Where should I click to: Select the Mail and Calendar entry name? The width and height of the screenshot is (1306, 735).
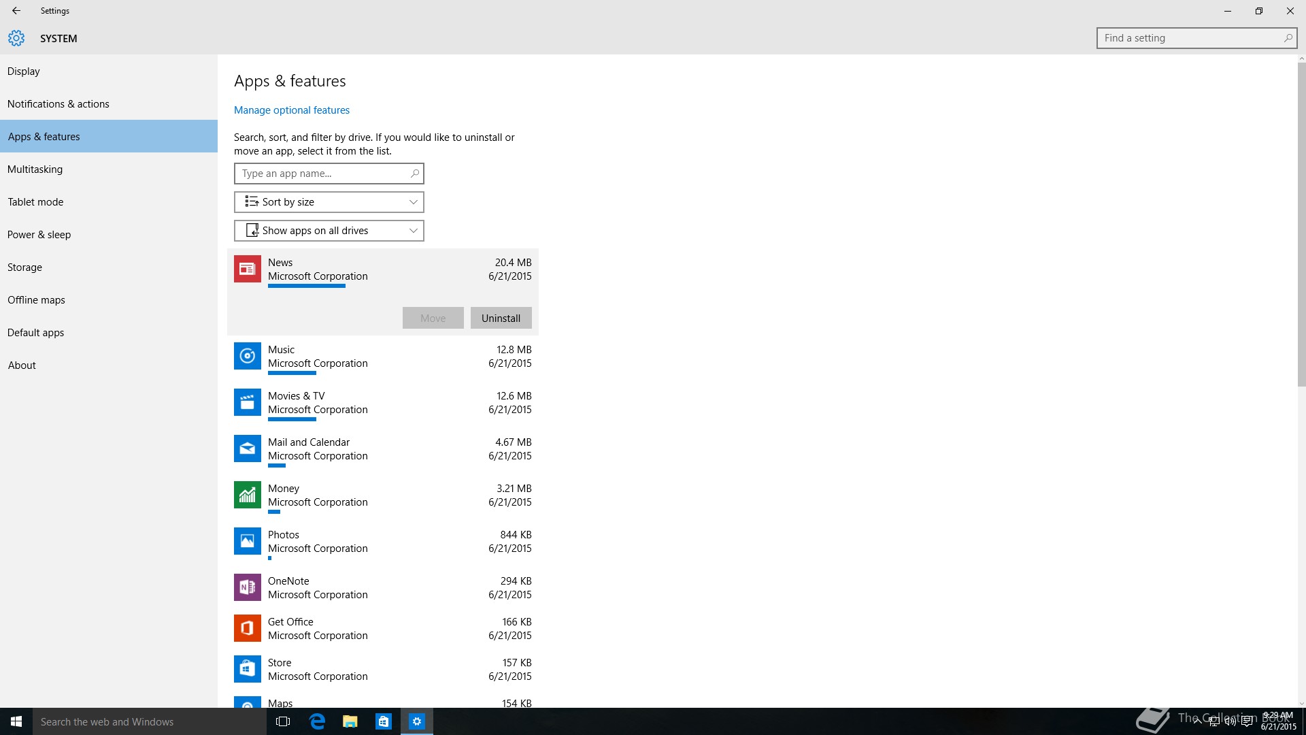[x=309, y=442]
